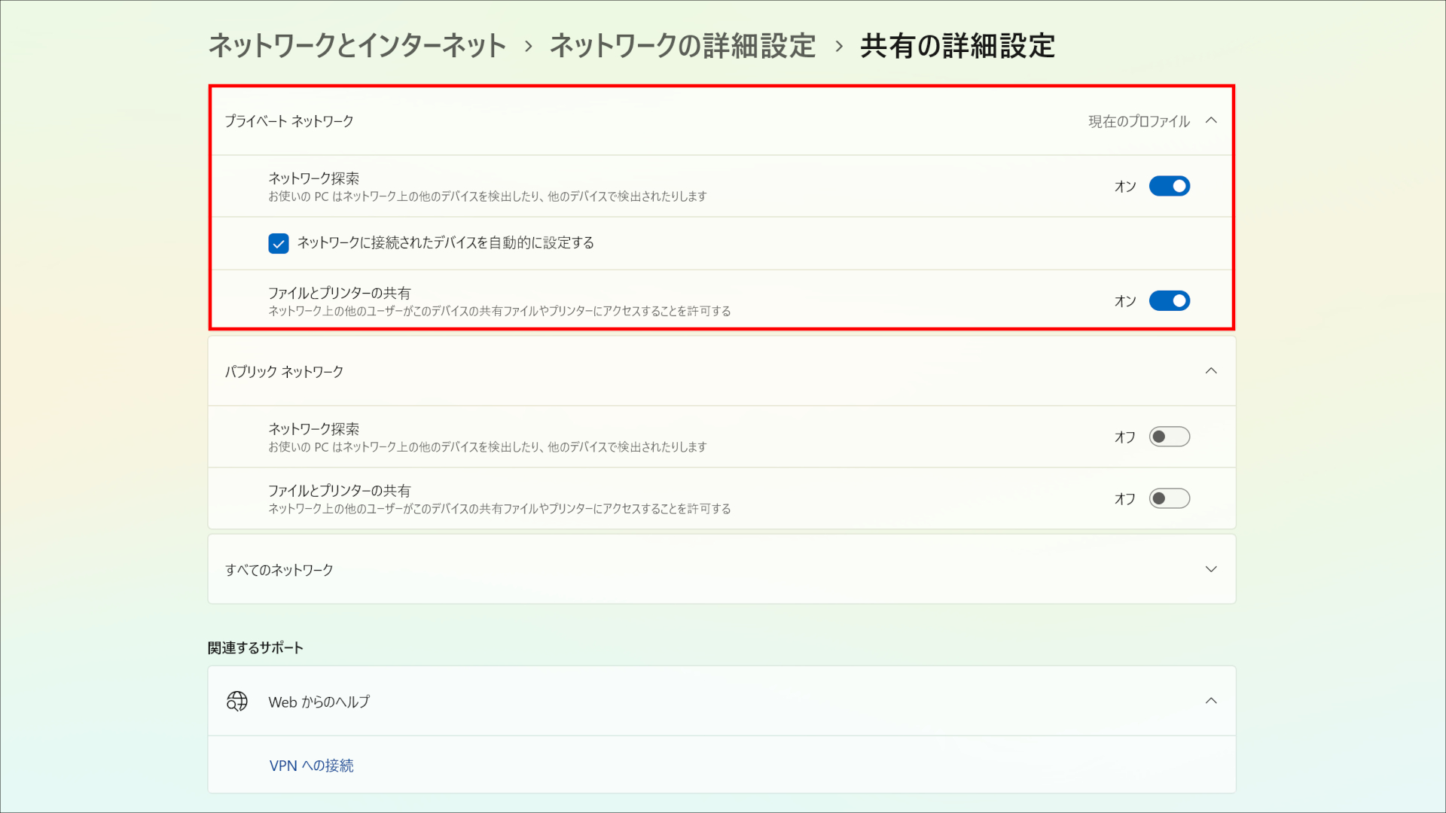The image size is (1446, 813).
Task: Collapse the Web からのヘルプ section
Action: tap(1212, 701)
